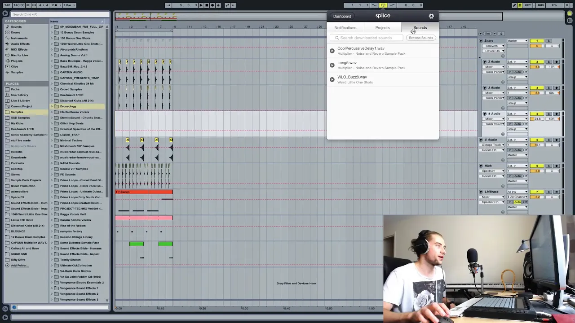Open Packs in Places list
Screen dimensions: 575x323
point(15,89)
